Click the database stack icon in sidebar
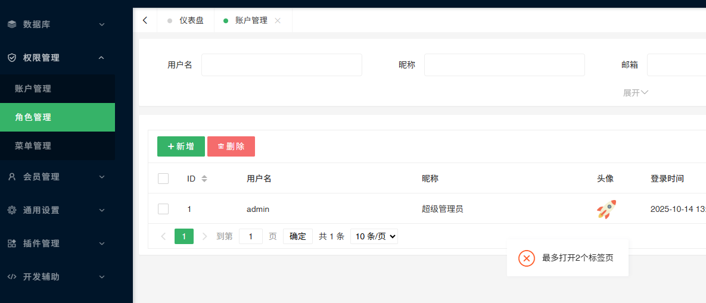The height and width of the screenshot is (303, 706). click(12, 24)
